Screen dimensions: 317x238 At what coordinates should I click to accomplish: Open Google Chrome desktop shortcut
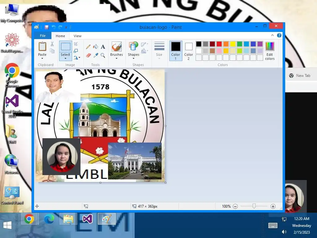[12, 75]
